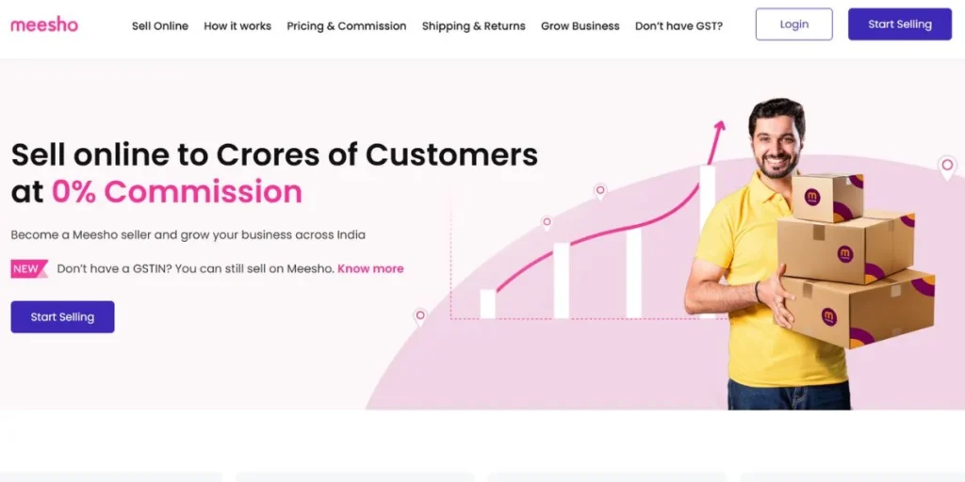
Task: Click Start Selling button in header
Action: pos(900,24)
